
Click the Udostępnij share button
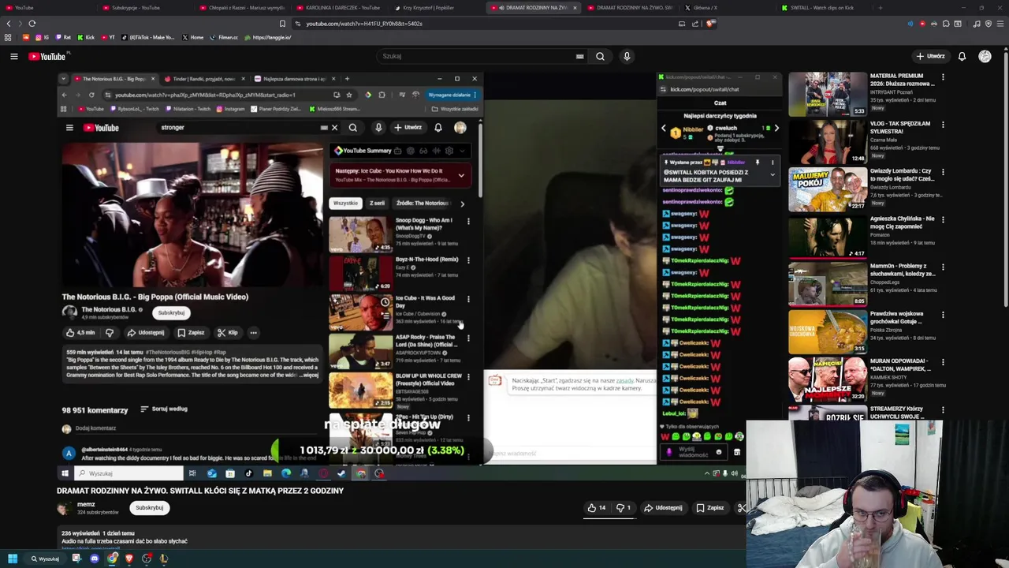pos(662,508)
